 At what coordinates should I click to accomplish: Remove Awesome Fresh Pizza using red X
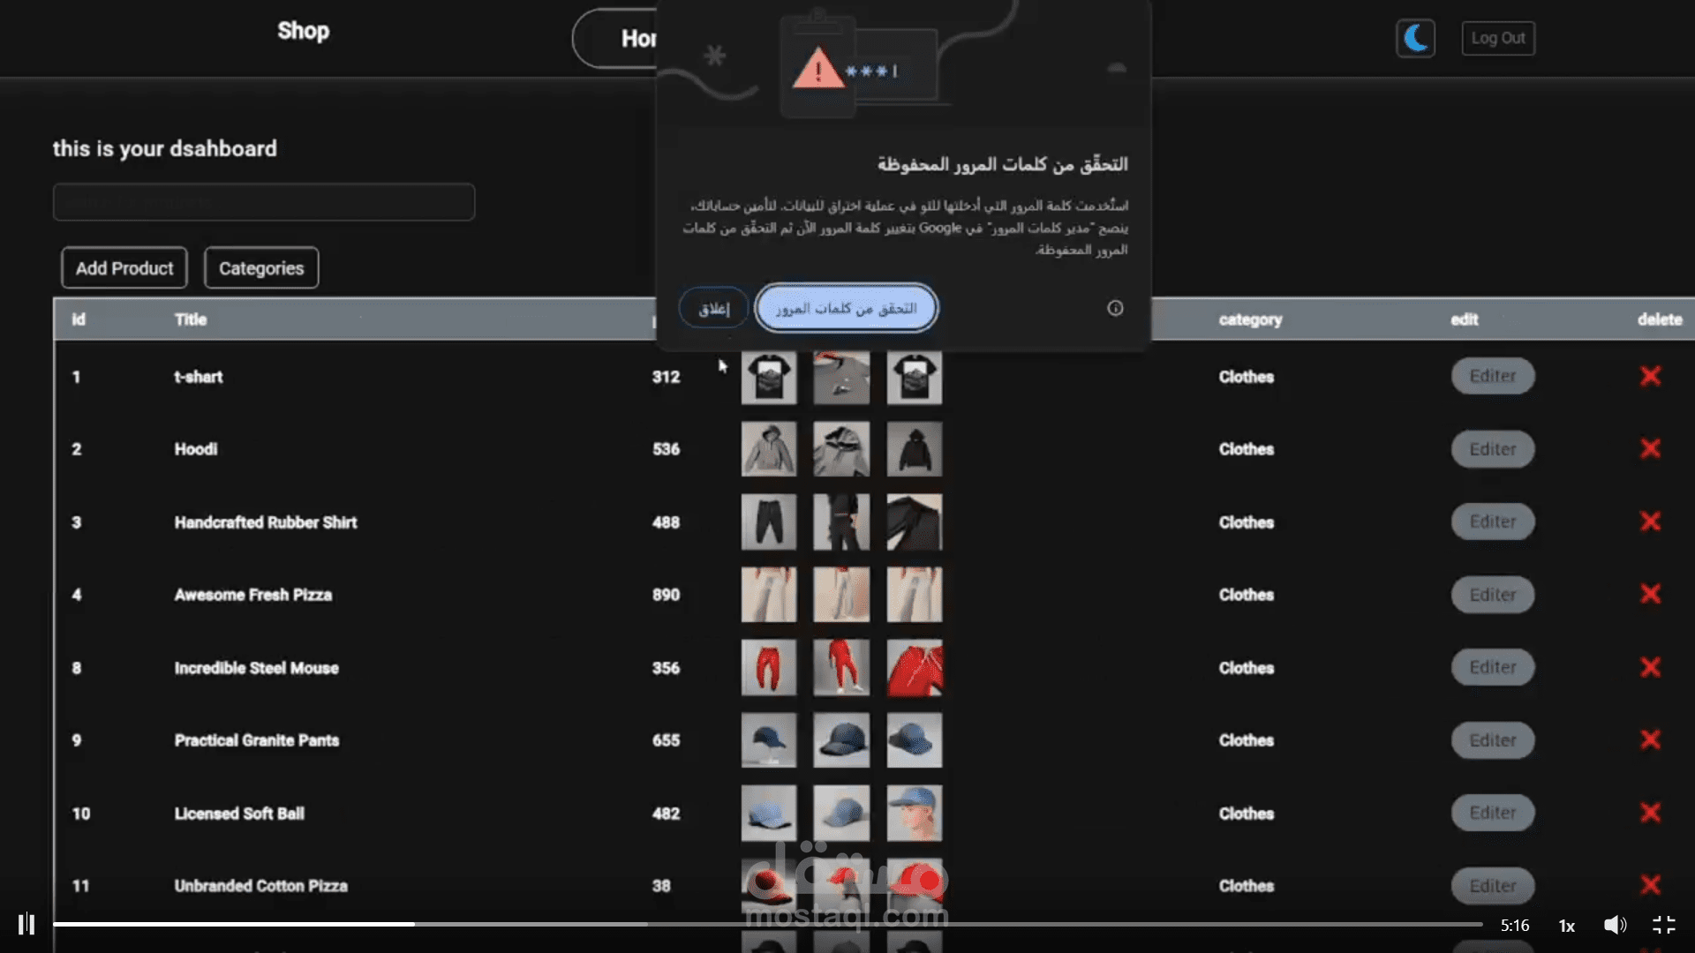pos(1650,595)
